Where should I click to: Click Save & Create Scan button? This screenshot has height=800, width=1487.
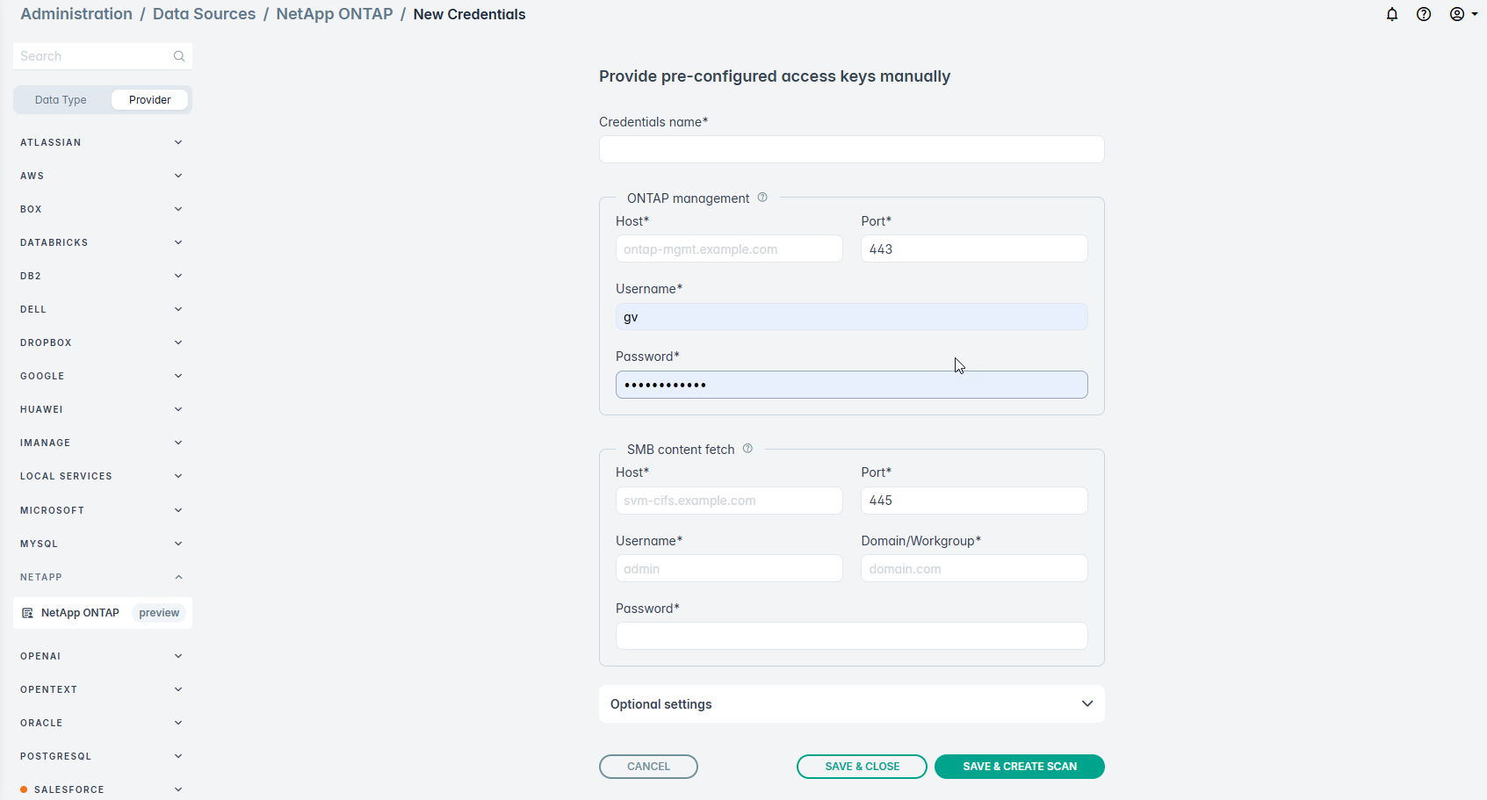[1020, 767]
